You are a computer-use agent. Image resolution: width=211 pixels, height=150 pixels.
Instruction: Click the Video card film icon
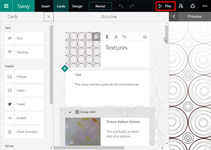(x=10, y=91)
